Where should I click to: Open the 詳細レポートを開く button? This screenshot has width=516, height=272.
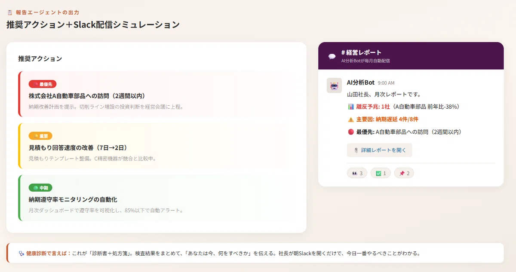pyautogui.click(x=380, y=150)
